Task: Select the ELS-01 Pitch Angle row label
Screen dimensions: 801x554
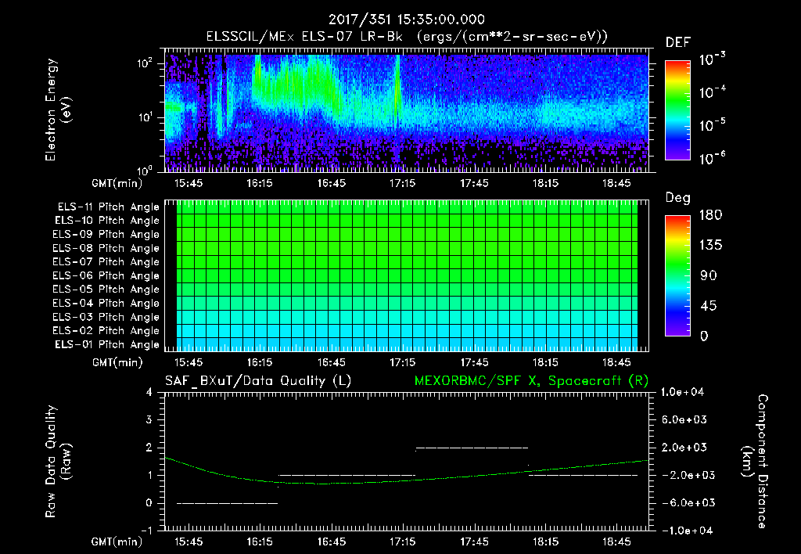Action: (x=107, y=344)
